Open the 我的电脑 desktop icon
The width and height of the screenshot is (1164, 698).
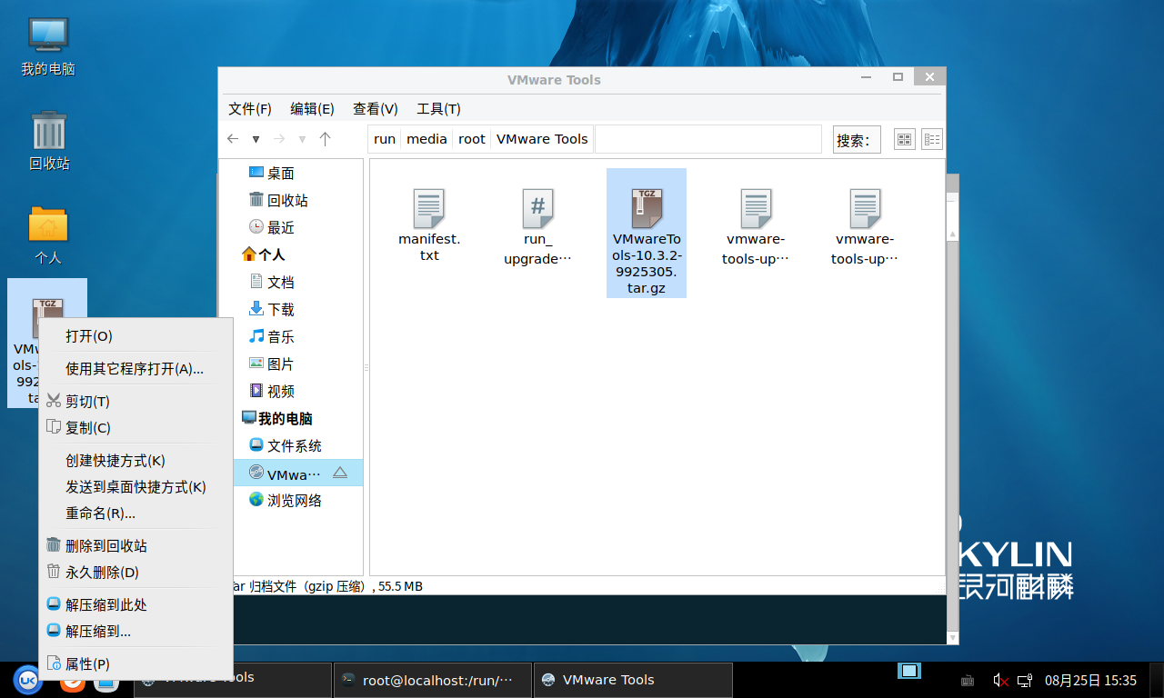[x=48, y=45]
